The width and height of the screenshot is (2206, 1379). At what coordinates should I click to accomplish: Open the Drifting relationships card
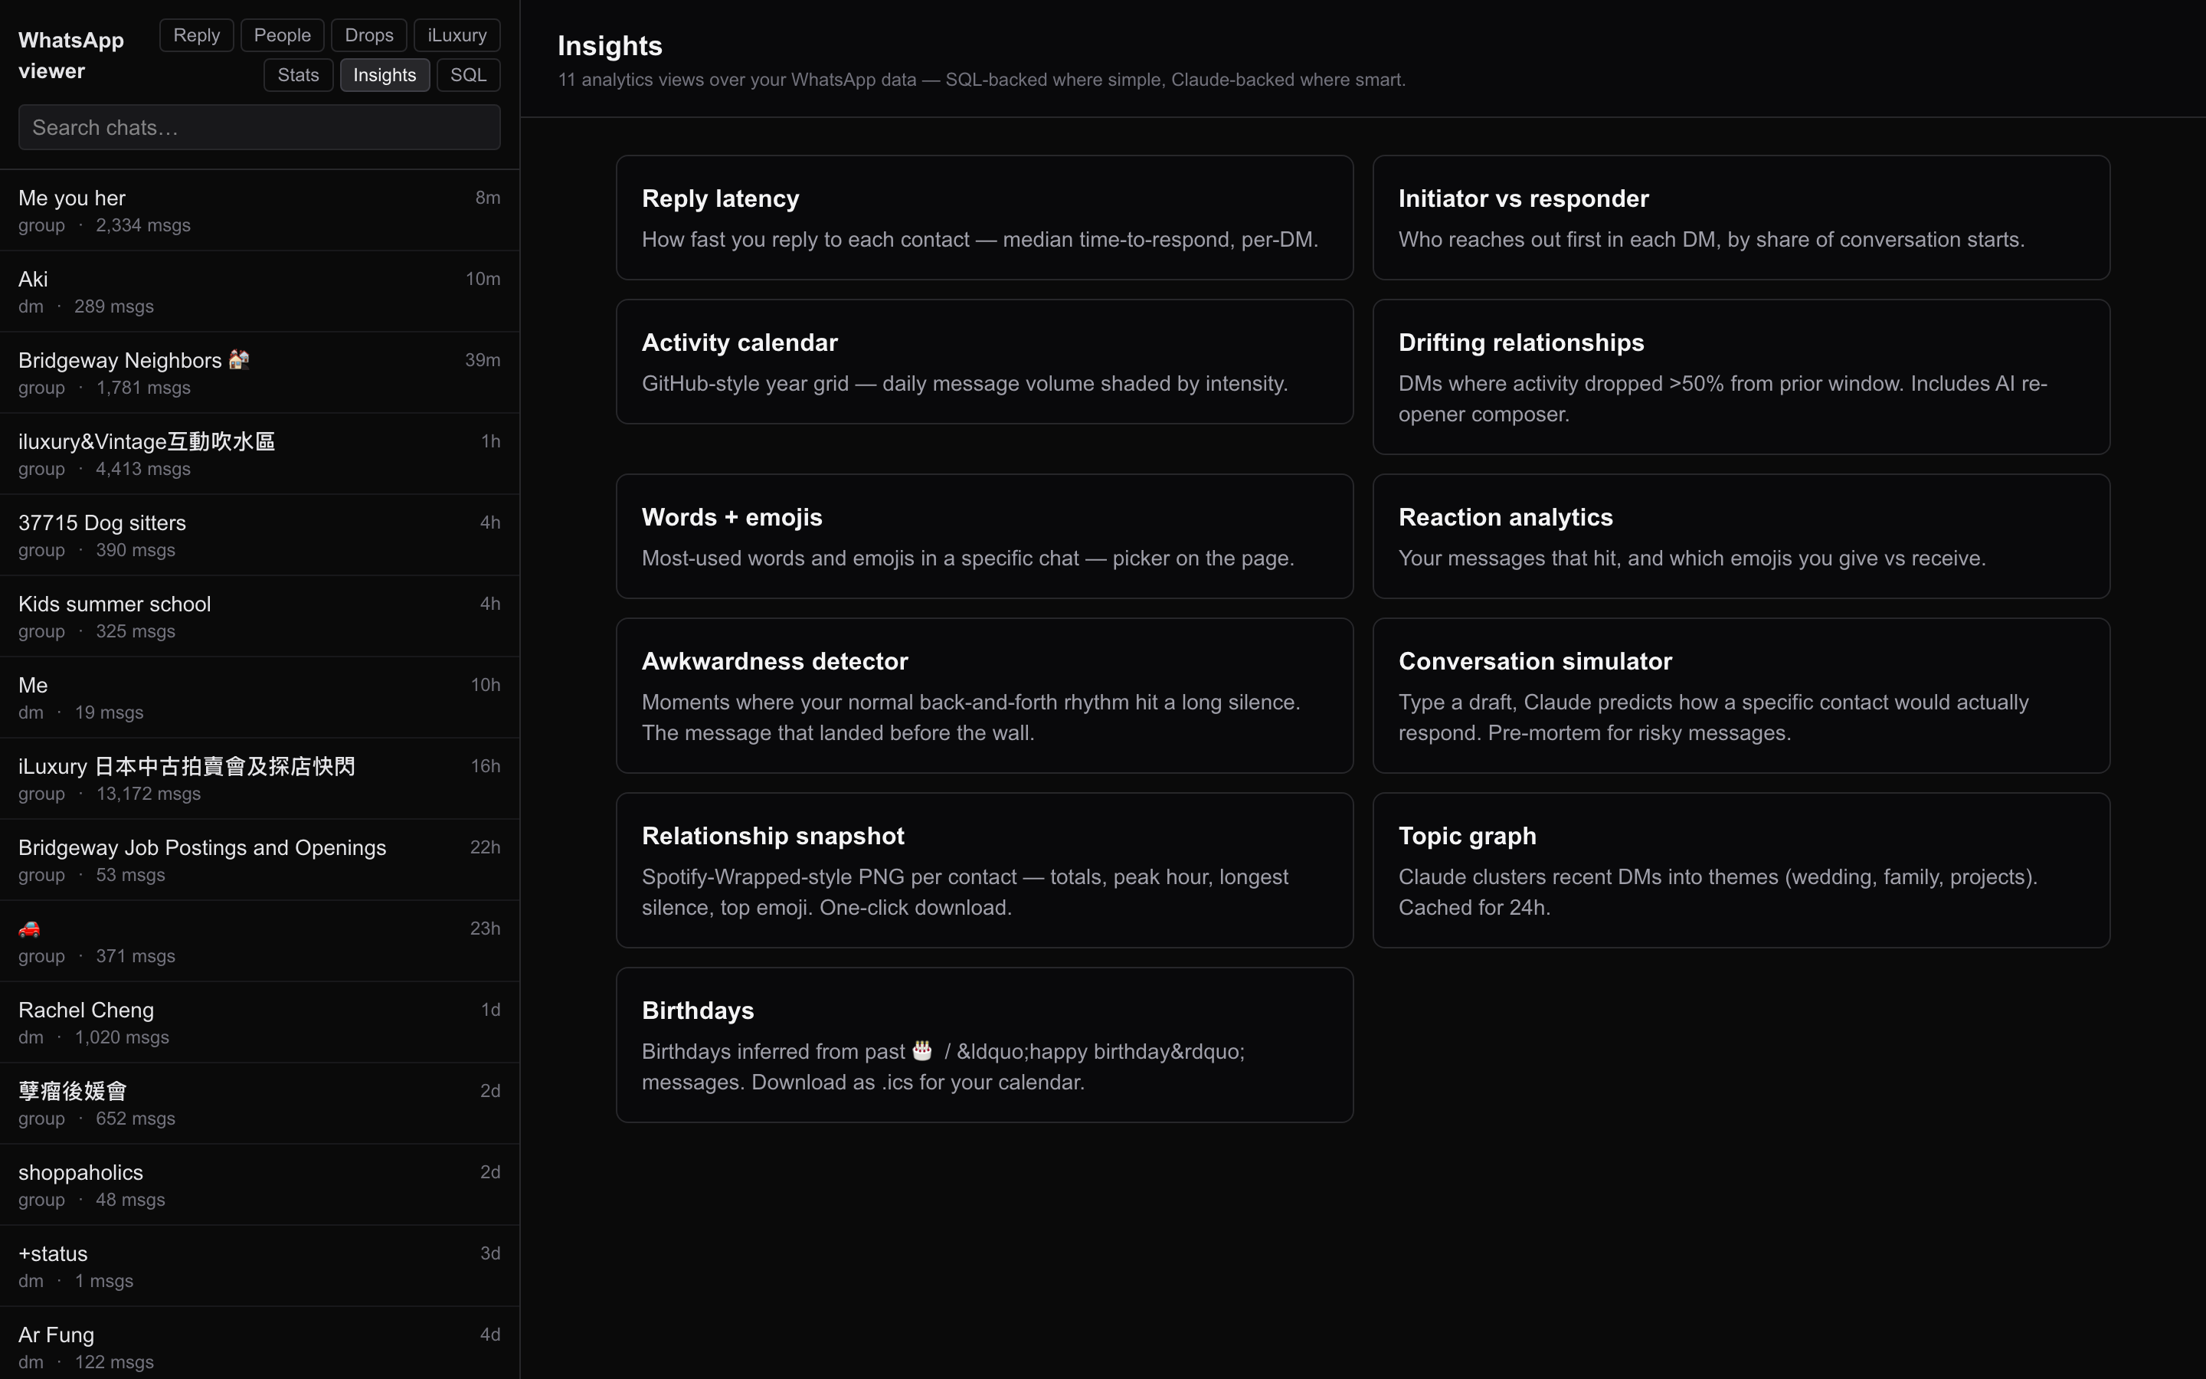pyautogui.click(x=1741, y=377)
